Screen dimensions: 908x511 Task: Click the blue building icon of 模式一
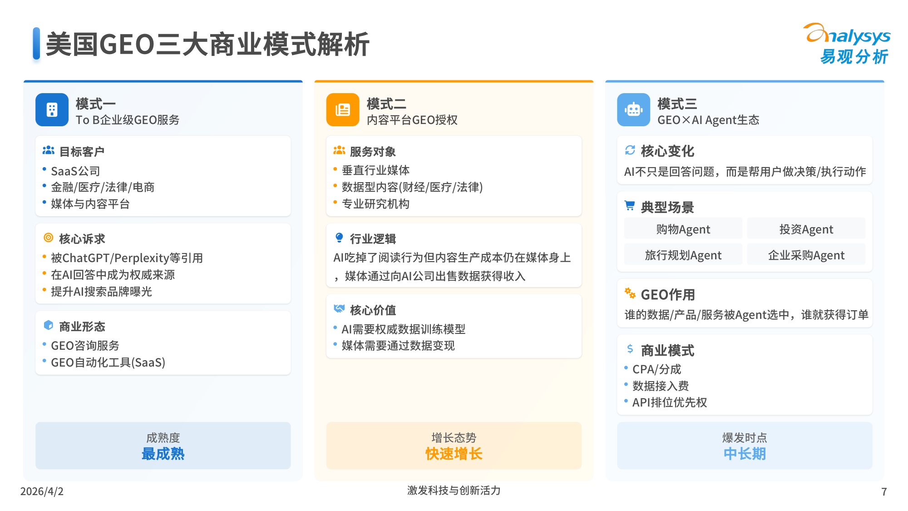[x=52, y=109]
